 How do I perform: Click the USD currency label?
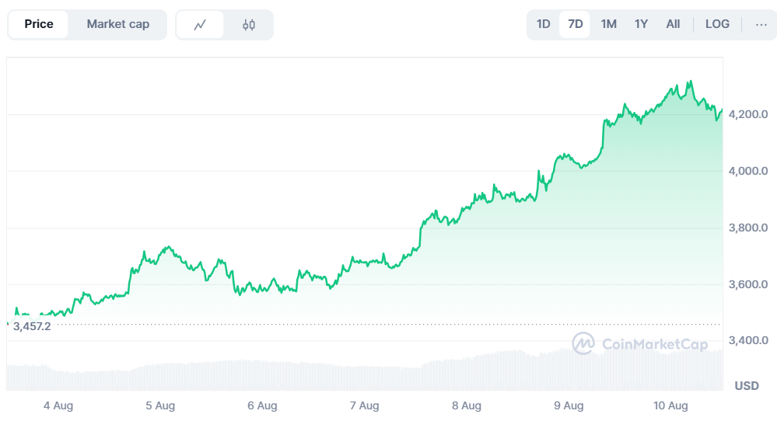(x=747, y=386)
